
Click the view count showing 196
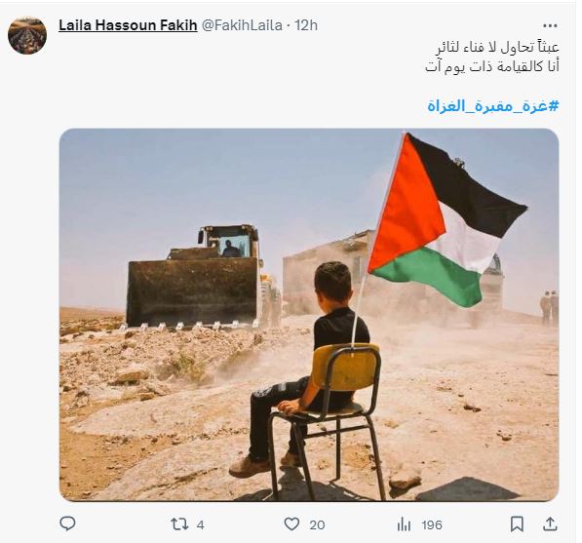click(432, 524)
